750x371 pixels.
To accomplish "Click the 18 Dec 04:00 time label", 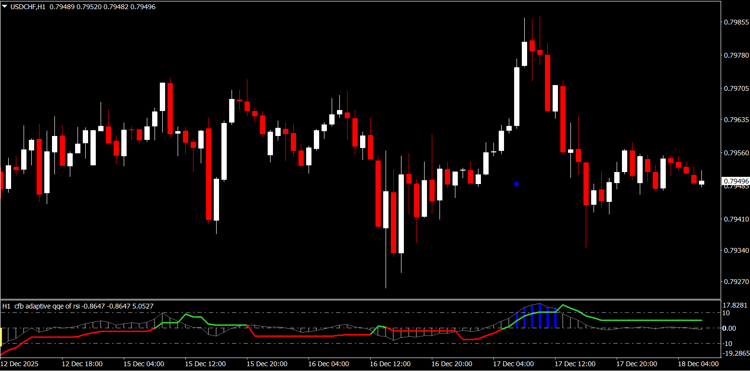I will click(698, 364).
